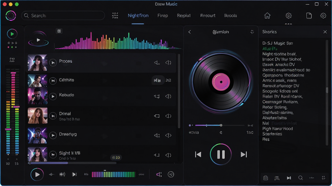Click the copy icon in lyrics footer
The width and height of the screenshot is (332, 186).
pos(266,178)
